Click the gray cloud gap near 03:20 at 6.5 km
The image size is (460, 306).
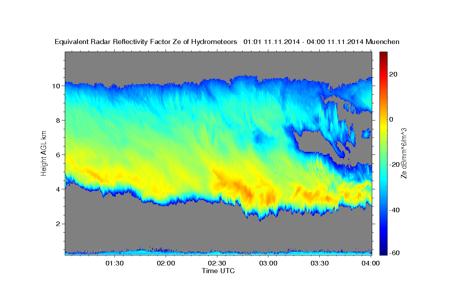(x=314, y=142)
